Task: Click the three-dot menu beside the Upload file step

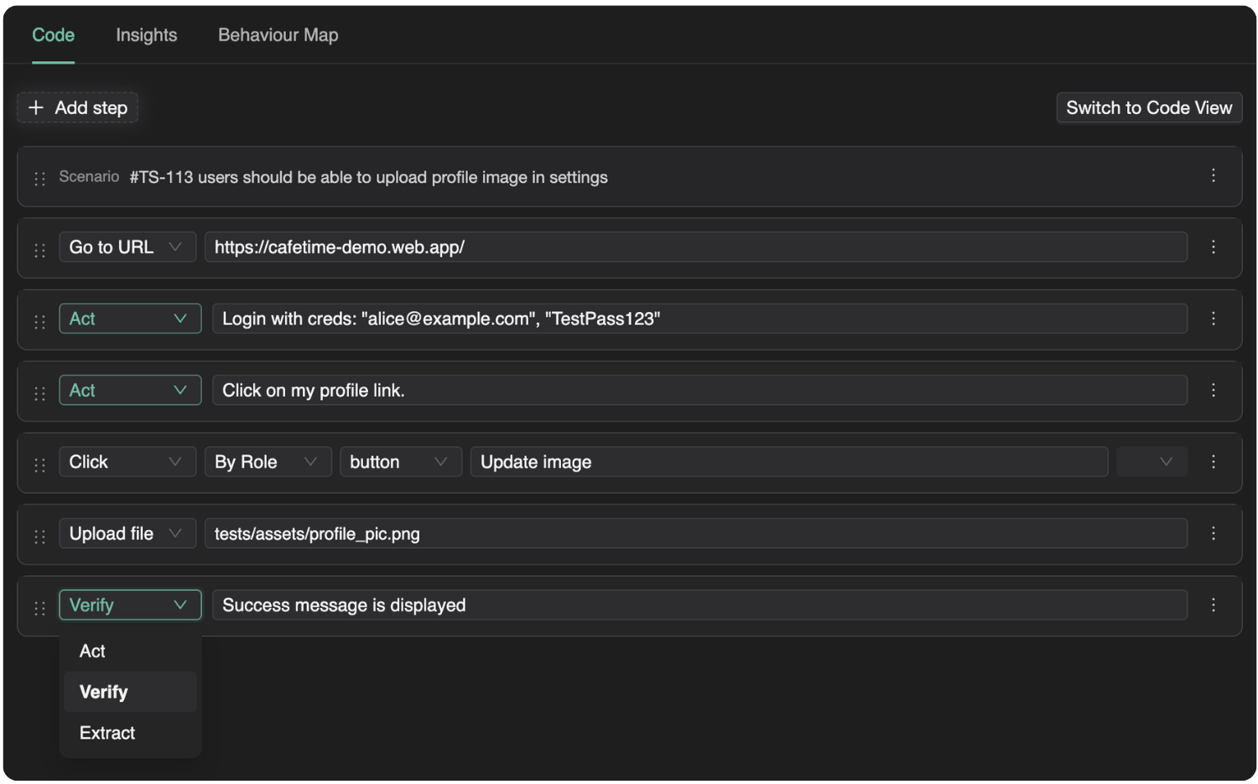Action: [1213, 533]
